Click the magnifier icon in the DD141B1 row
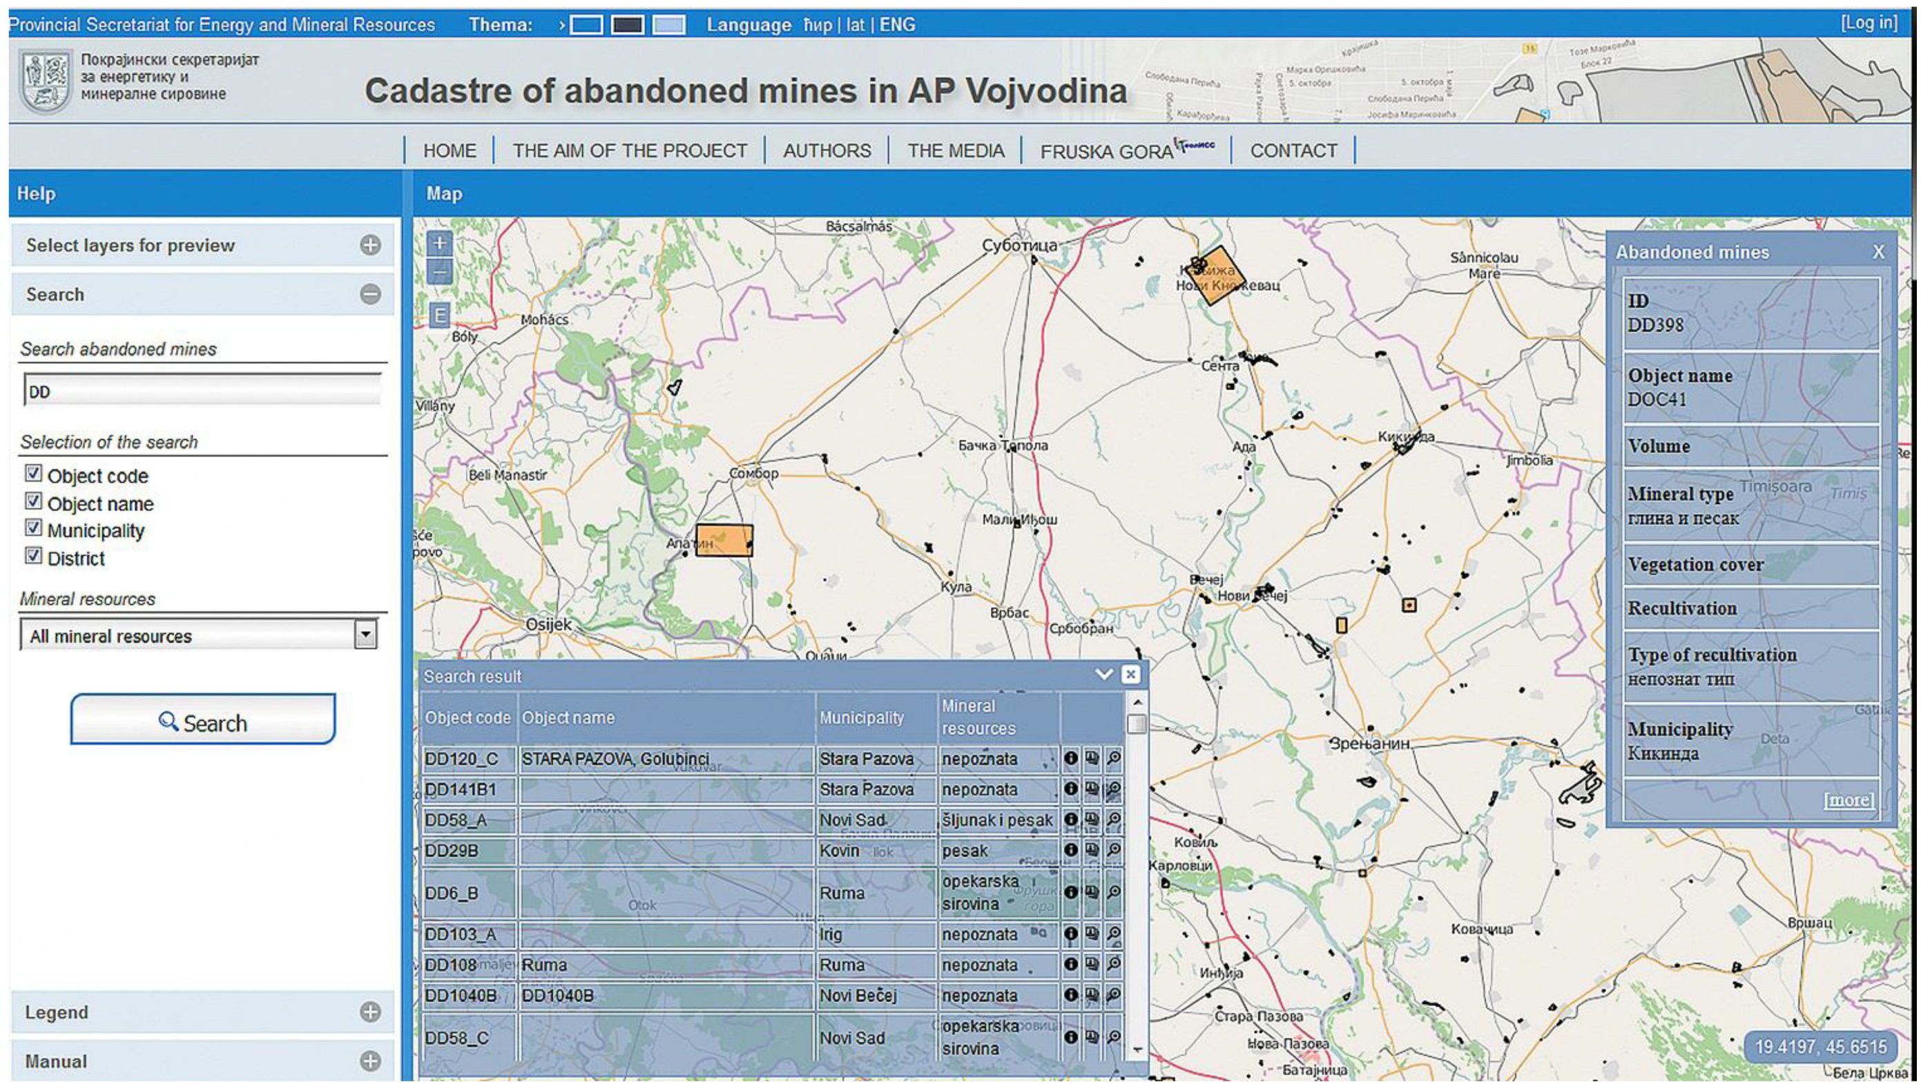This screenshot has height=1091, width=1921. pyautogui.click(x=1114, y=789)
